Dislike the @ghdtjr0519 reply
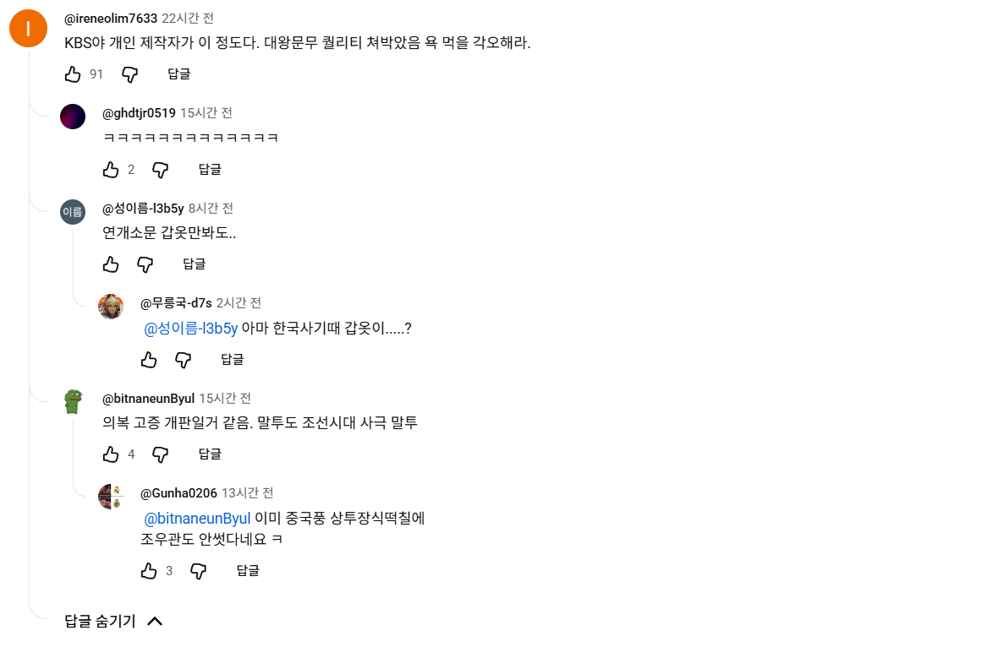 (161, 170)
